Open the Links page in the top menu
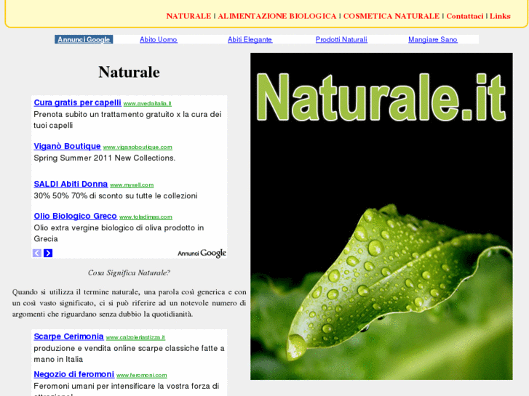529x396 pixels. click(x=500, y=16)
